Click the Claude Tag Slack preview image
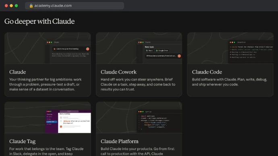This screenshot has width=278, height=156. 48,117
